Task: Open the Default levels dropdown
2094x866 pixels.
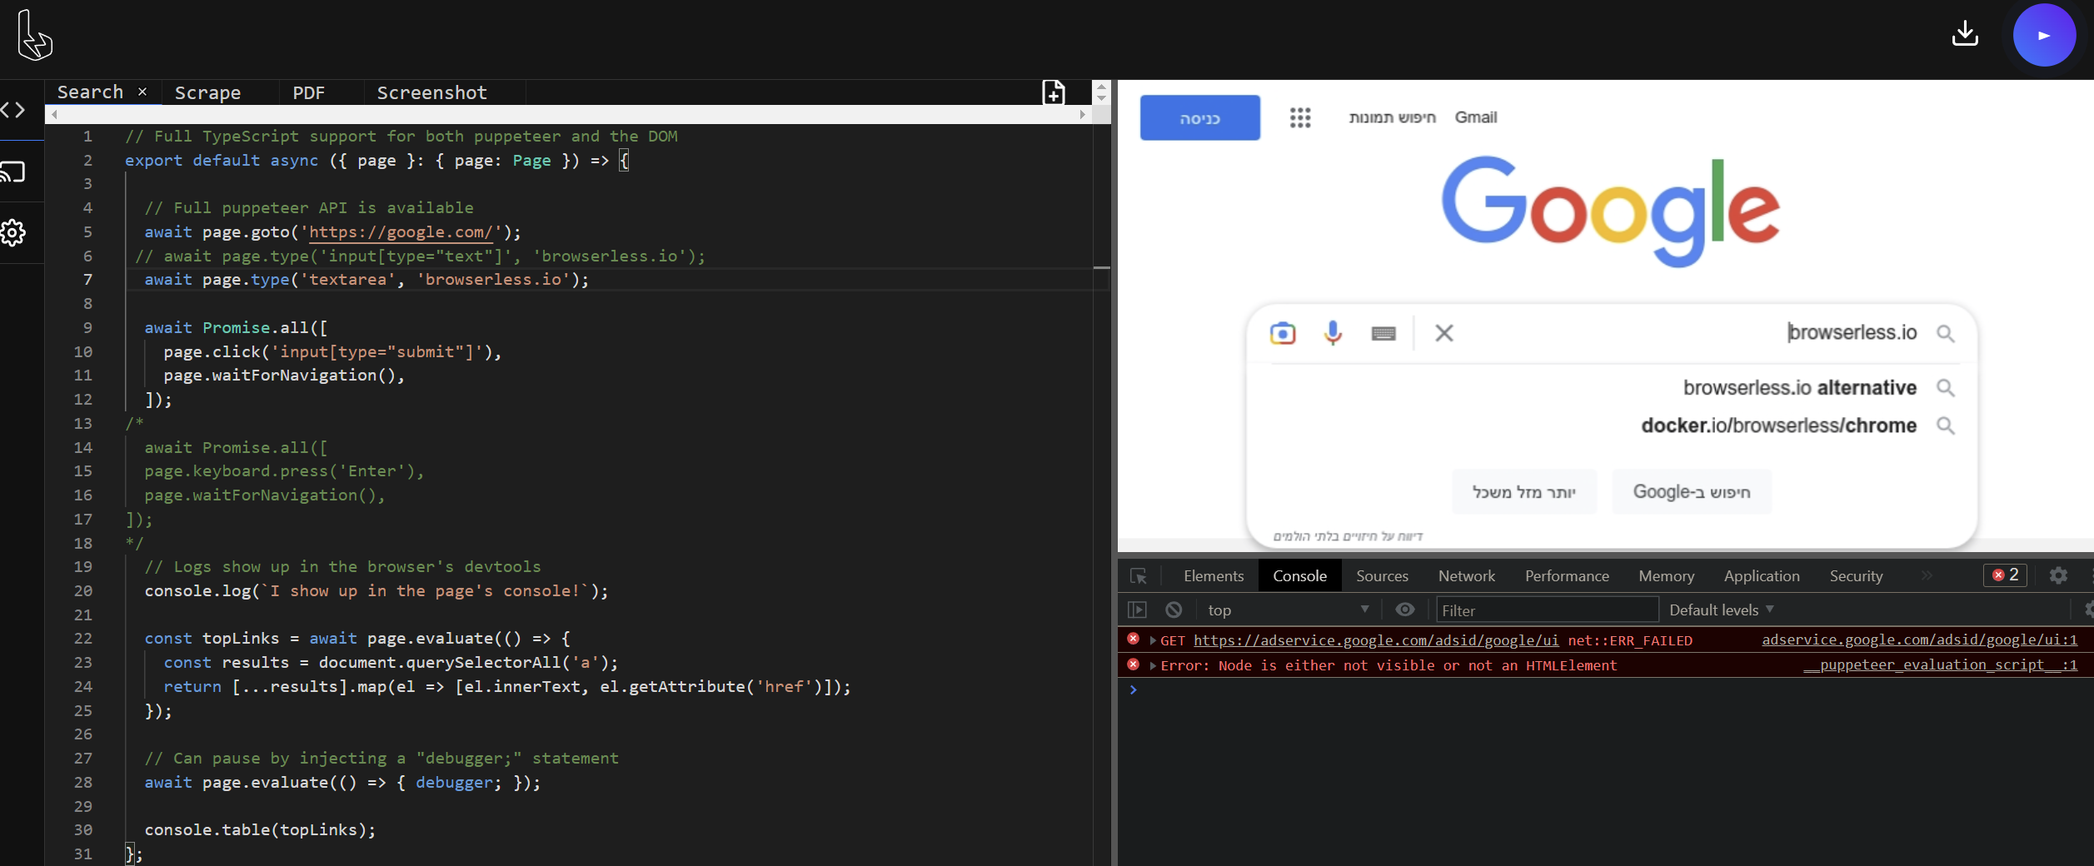Action: click(x=1719, y=609)
